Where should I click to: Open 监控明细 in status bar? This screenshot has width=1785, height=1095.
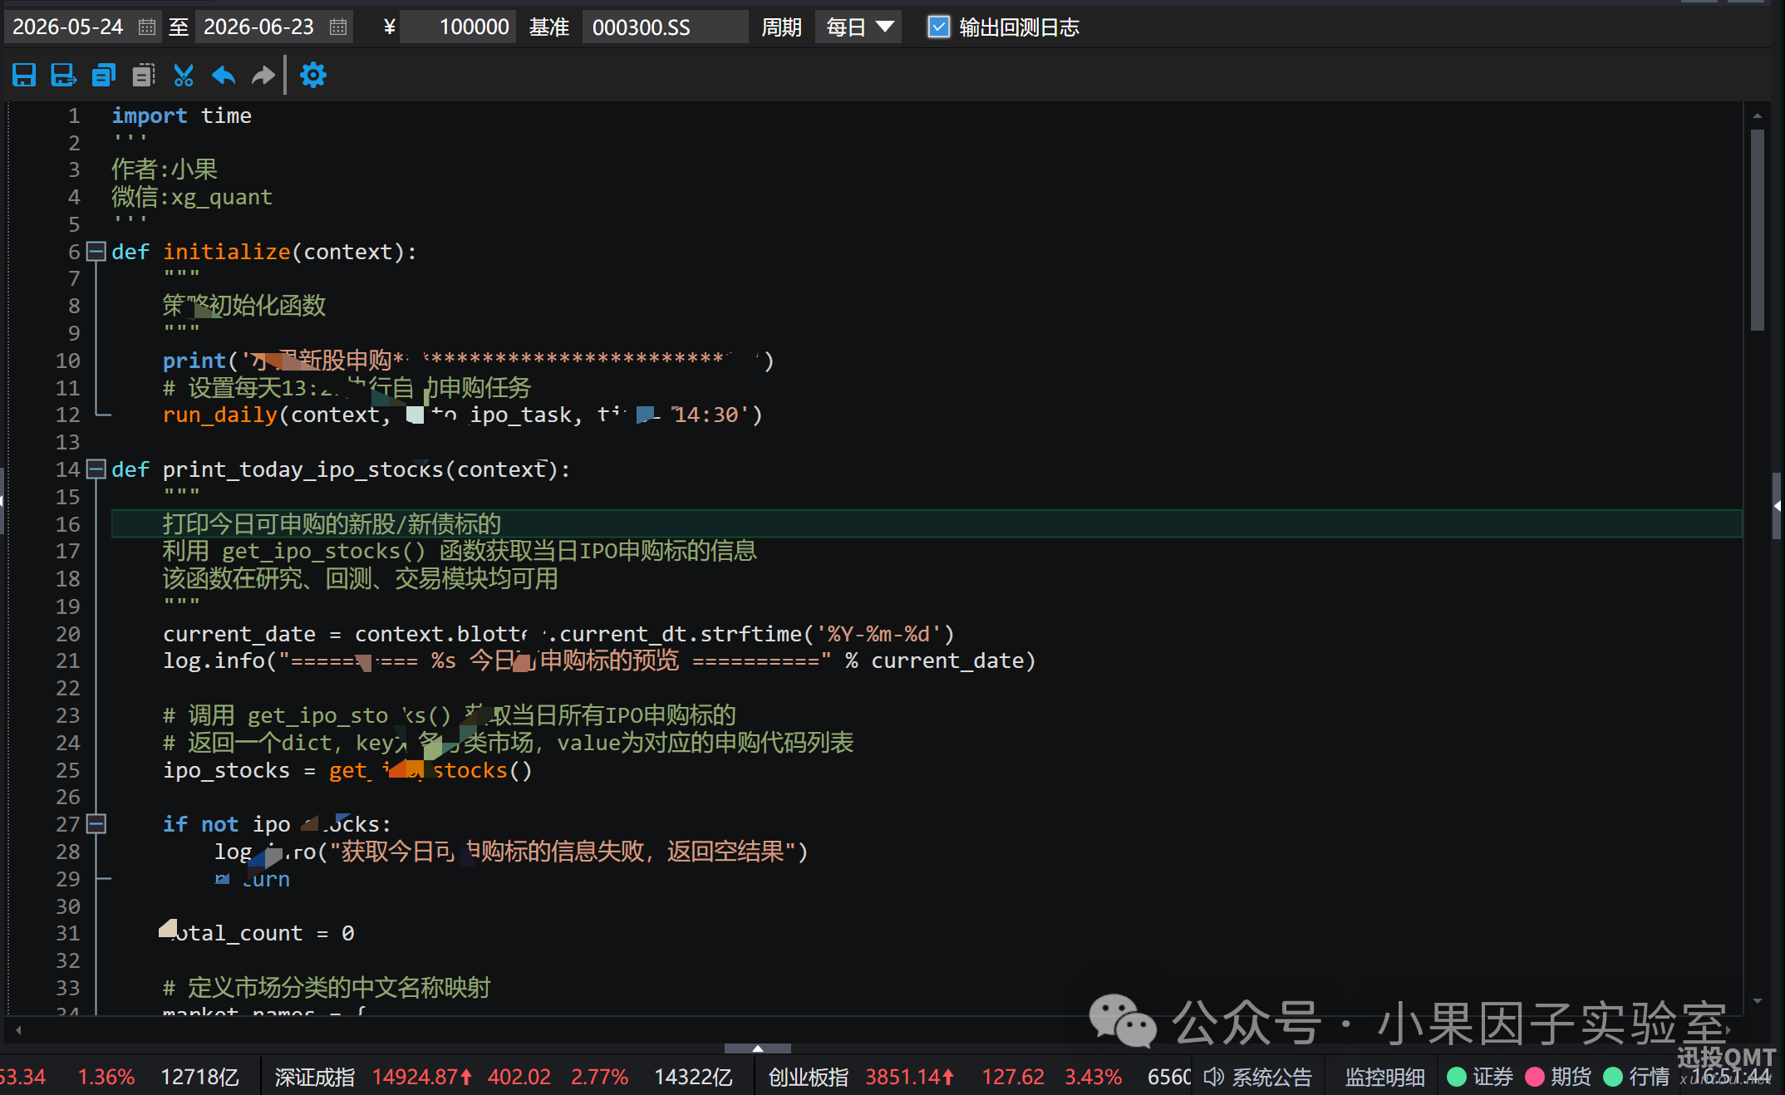pos(1384,1077)
